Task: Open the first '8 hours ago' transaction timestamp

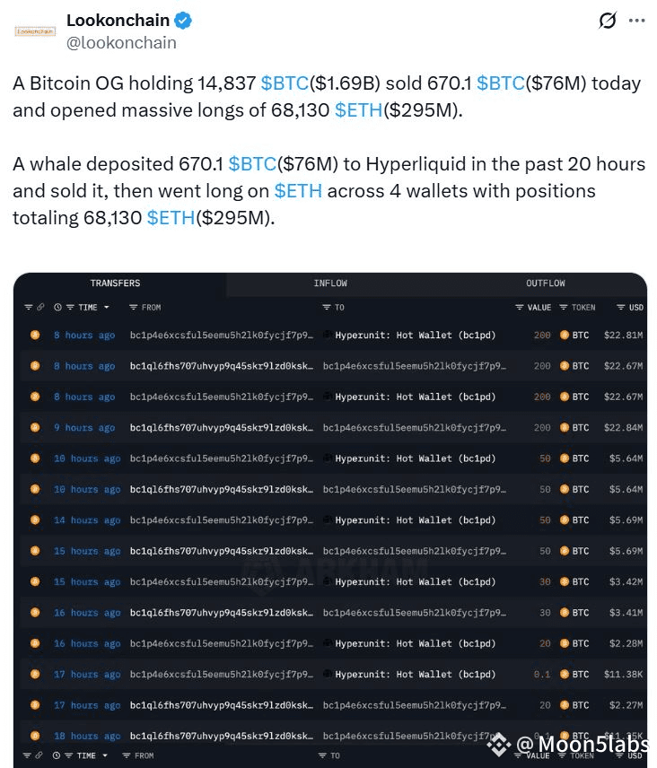Action: pyautogui.click(x=84, y=335)
